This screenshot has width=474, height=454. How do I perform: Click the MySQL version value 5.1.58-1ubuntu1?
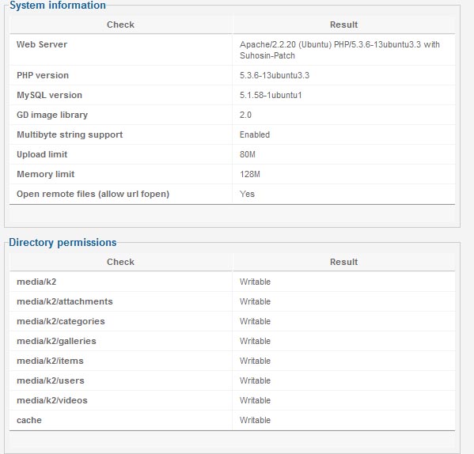271,95
